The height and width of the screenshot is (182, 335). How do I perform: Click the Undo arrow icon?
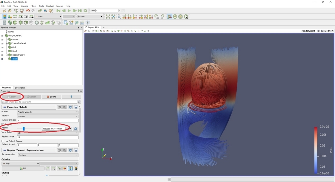[28, 11]
